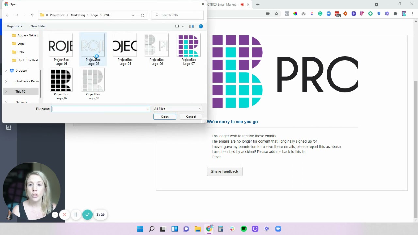
Task: Add a new Chrome tab
Action: point(258,4)
